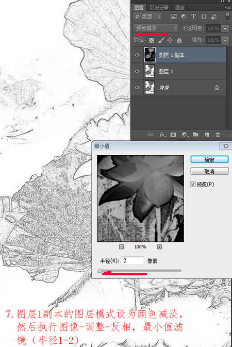Image resolution: width=232 pixels, height=347 pixels.
Task: Filter layers by pixel layer icon
Action: pyautogui.click(x=174, y=16)
